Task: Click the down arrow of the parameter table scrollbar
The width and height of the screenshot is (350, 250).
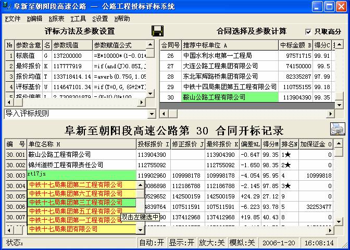Action: click(151, 94)
